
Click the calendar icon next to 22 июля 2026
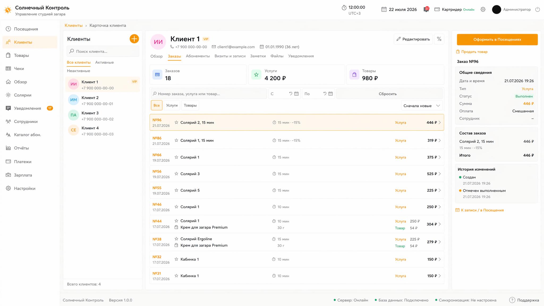(x=384, y=9)
